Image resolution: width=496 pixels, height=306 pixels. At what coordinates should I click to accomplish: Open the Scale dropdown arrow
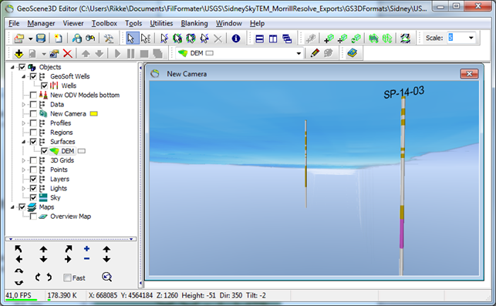471,38
